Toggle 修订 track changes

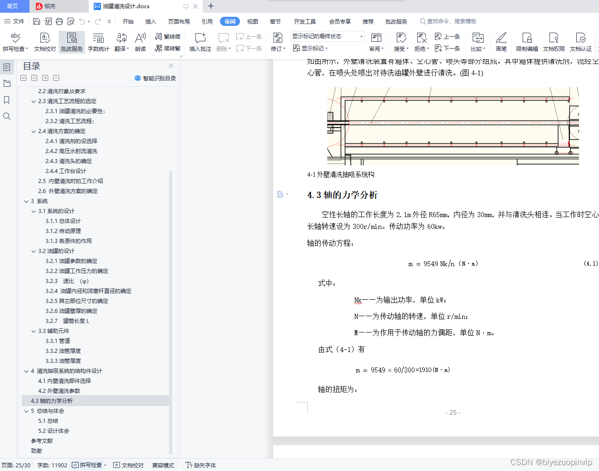[x=278, y=42]
